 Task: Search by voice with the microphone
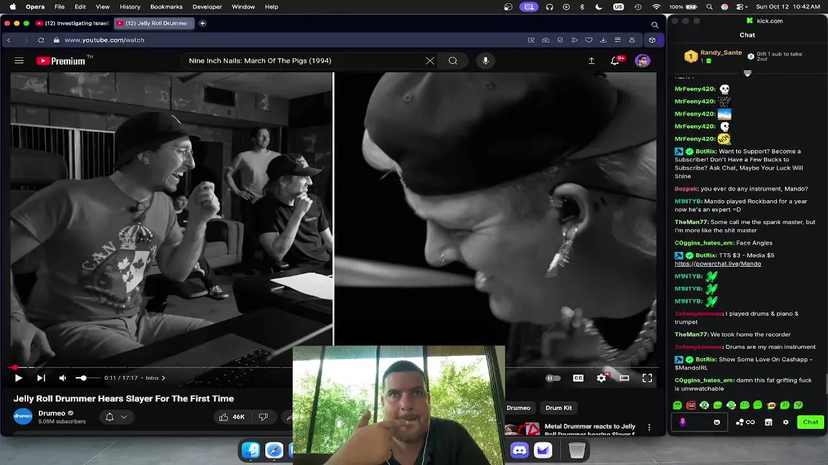(x=485, y=61)
